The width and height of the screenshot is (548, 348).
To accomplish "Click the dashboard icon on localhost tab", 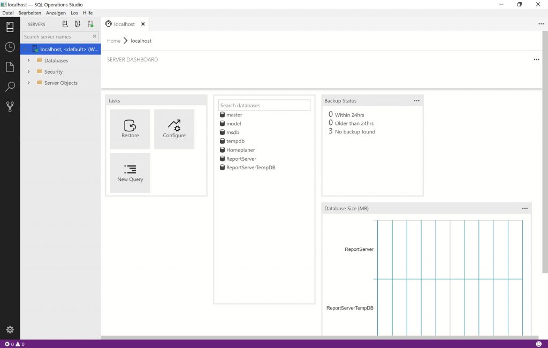I will [x=109, y=23].
